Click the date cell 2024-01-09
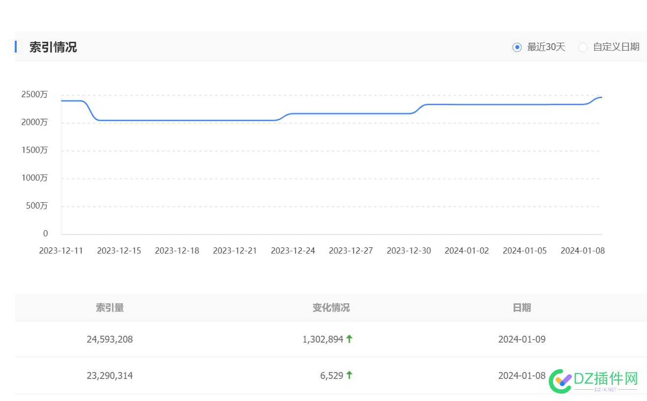 (522, 339)
